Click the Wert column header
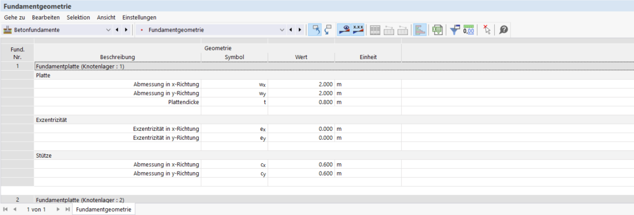Image resolution: width=634 pixels, height=215 pixels. [x=301, y=57]
